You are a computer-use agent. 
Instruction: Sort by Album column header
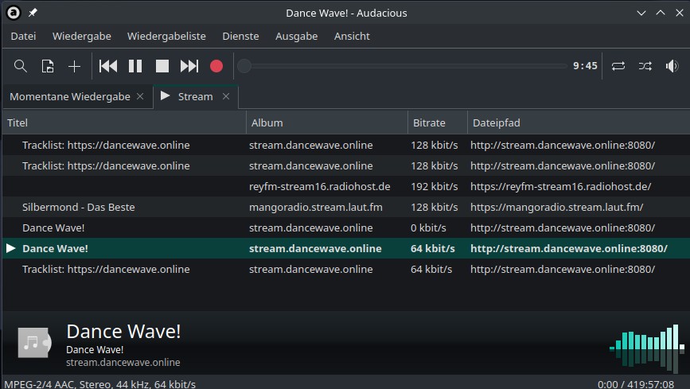[x=327, y=123]
